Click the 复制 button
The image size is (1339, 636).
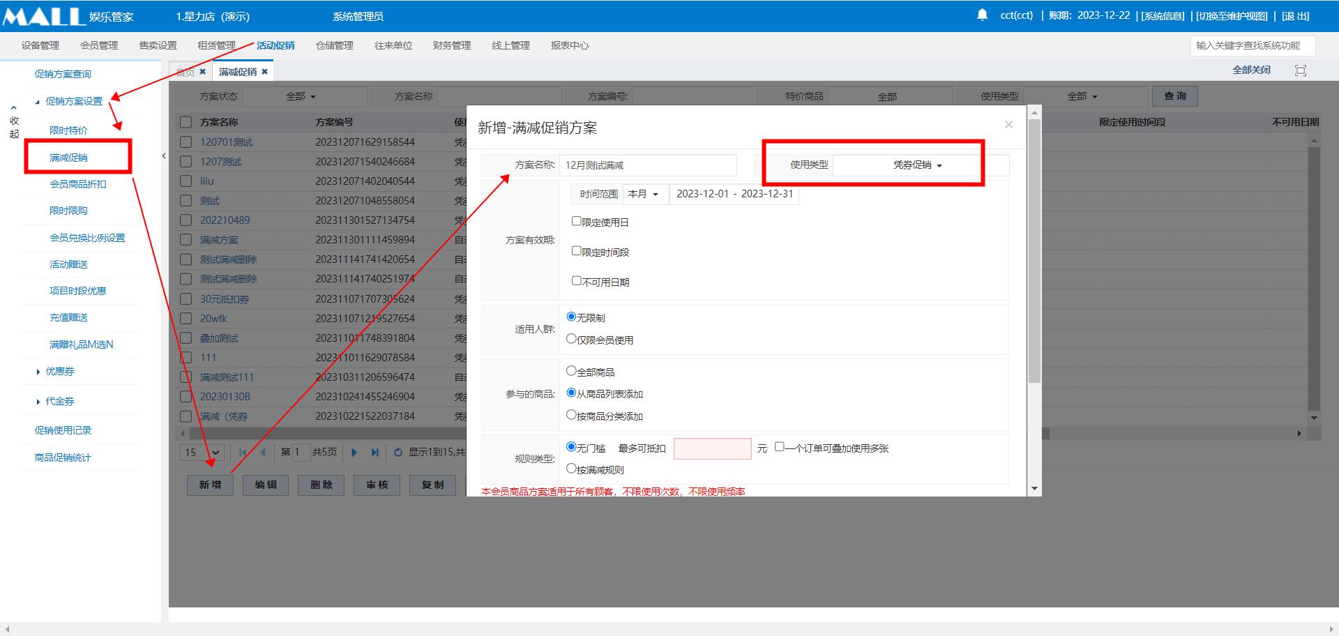coord(433,485)
